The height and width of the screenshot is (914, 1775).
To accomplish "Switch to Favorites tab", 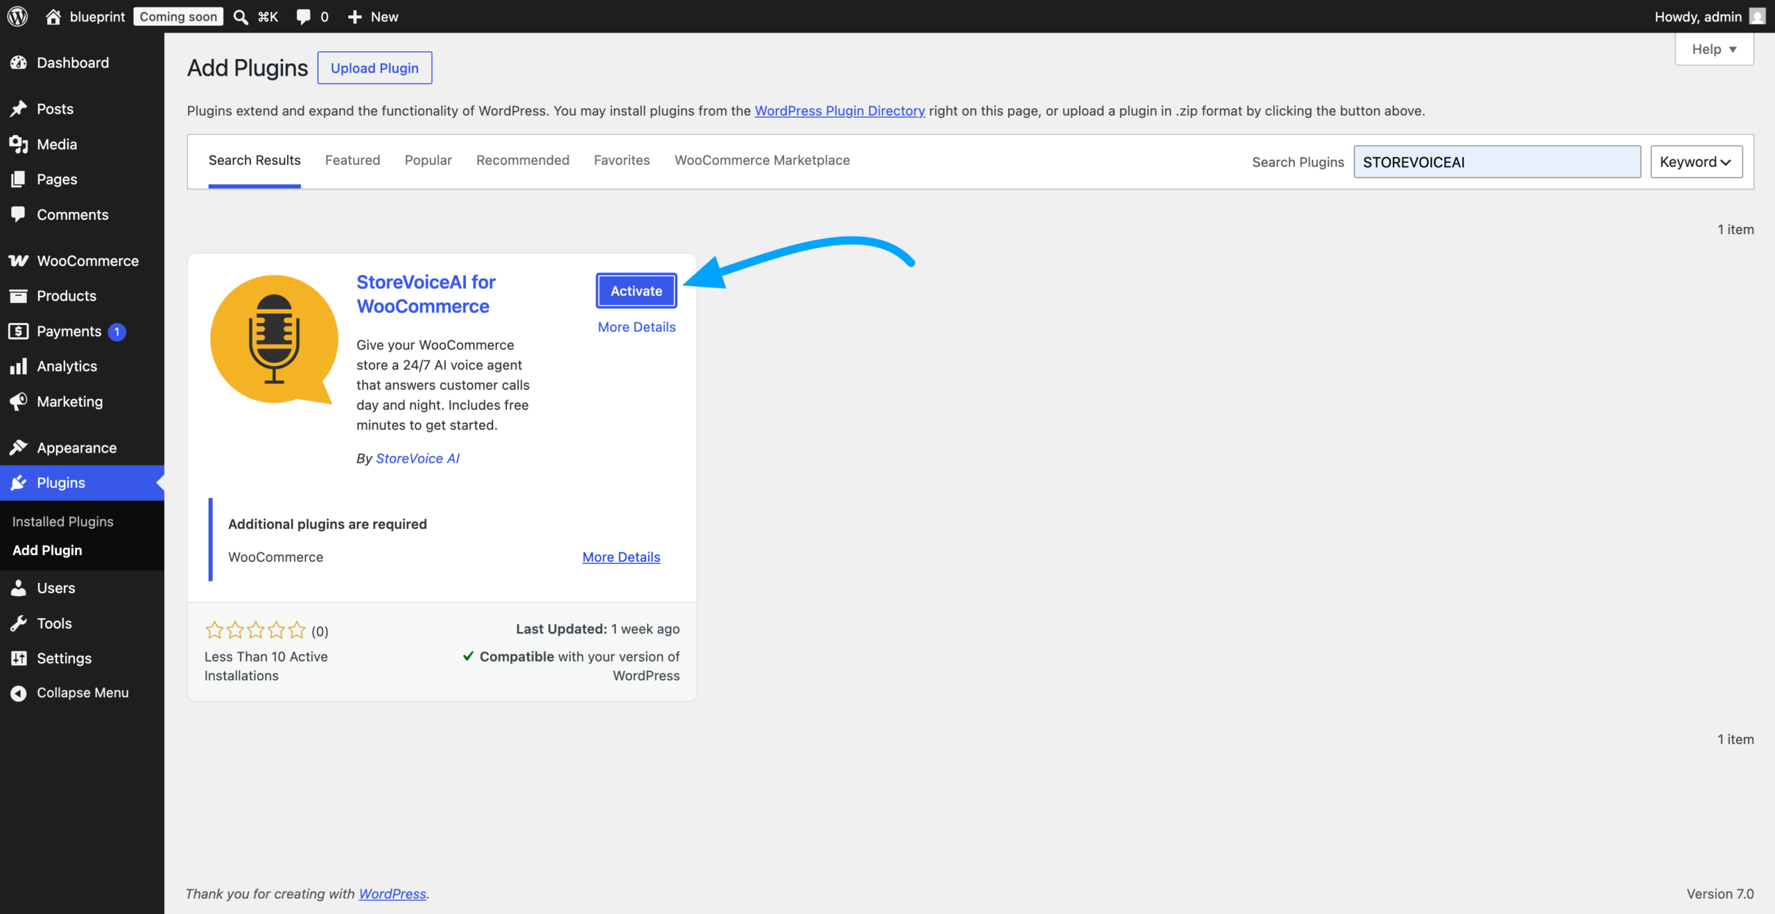I will coord(622,160).
